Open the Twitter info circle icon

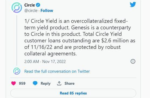point(133,61)
